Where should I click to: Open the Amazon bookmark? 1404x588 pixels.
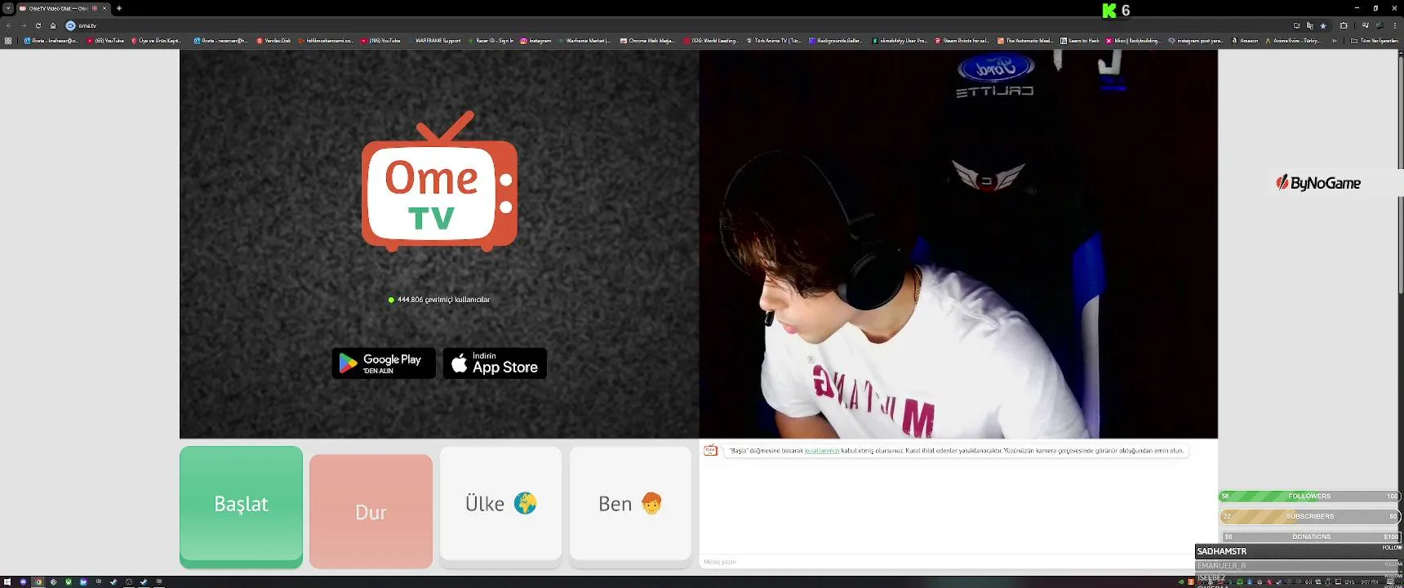1245,41
